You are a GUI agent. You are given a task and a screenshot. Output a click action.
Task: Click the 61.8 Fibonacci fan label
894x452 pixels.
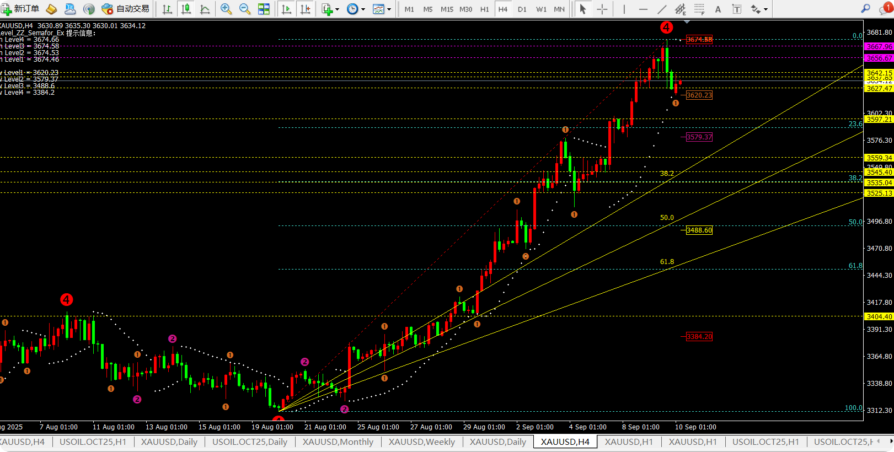[667, 261]
